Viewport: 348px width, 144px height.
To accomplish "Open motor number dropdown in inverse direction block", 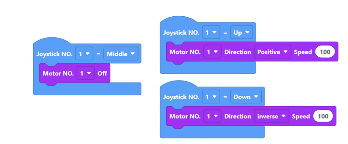I will [212, 116].
